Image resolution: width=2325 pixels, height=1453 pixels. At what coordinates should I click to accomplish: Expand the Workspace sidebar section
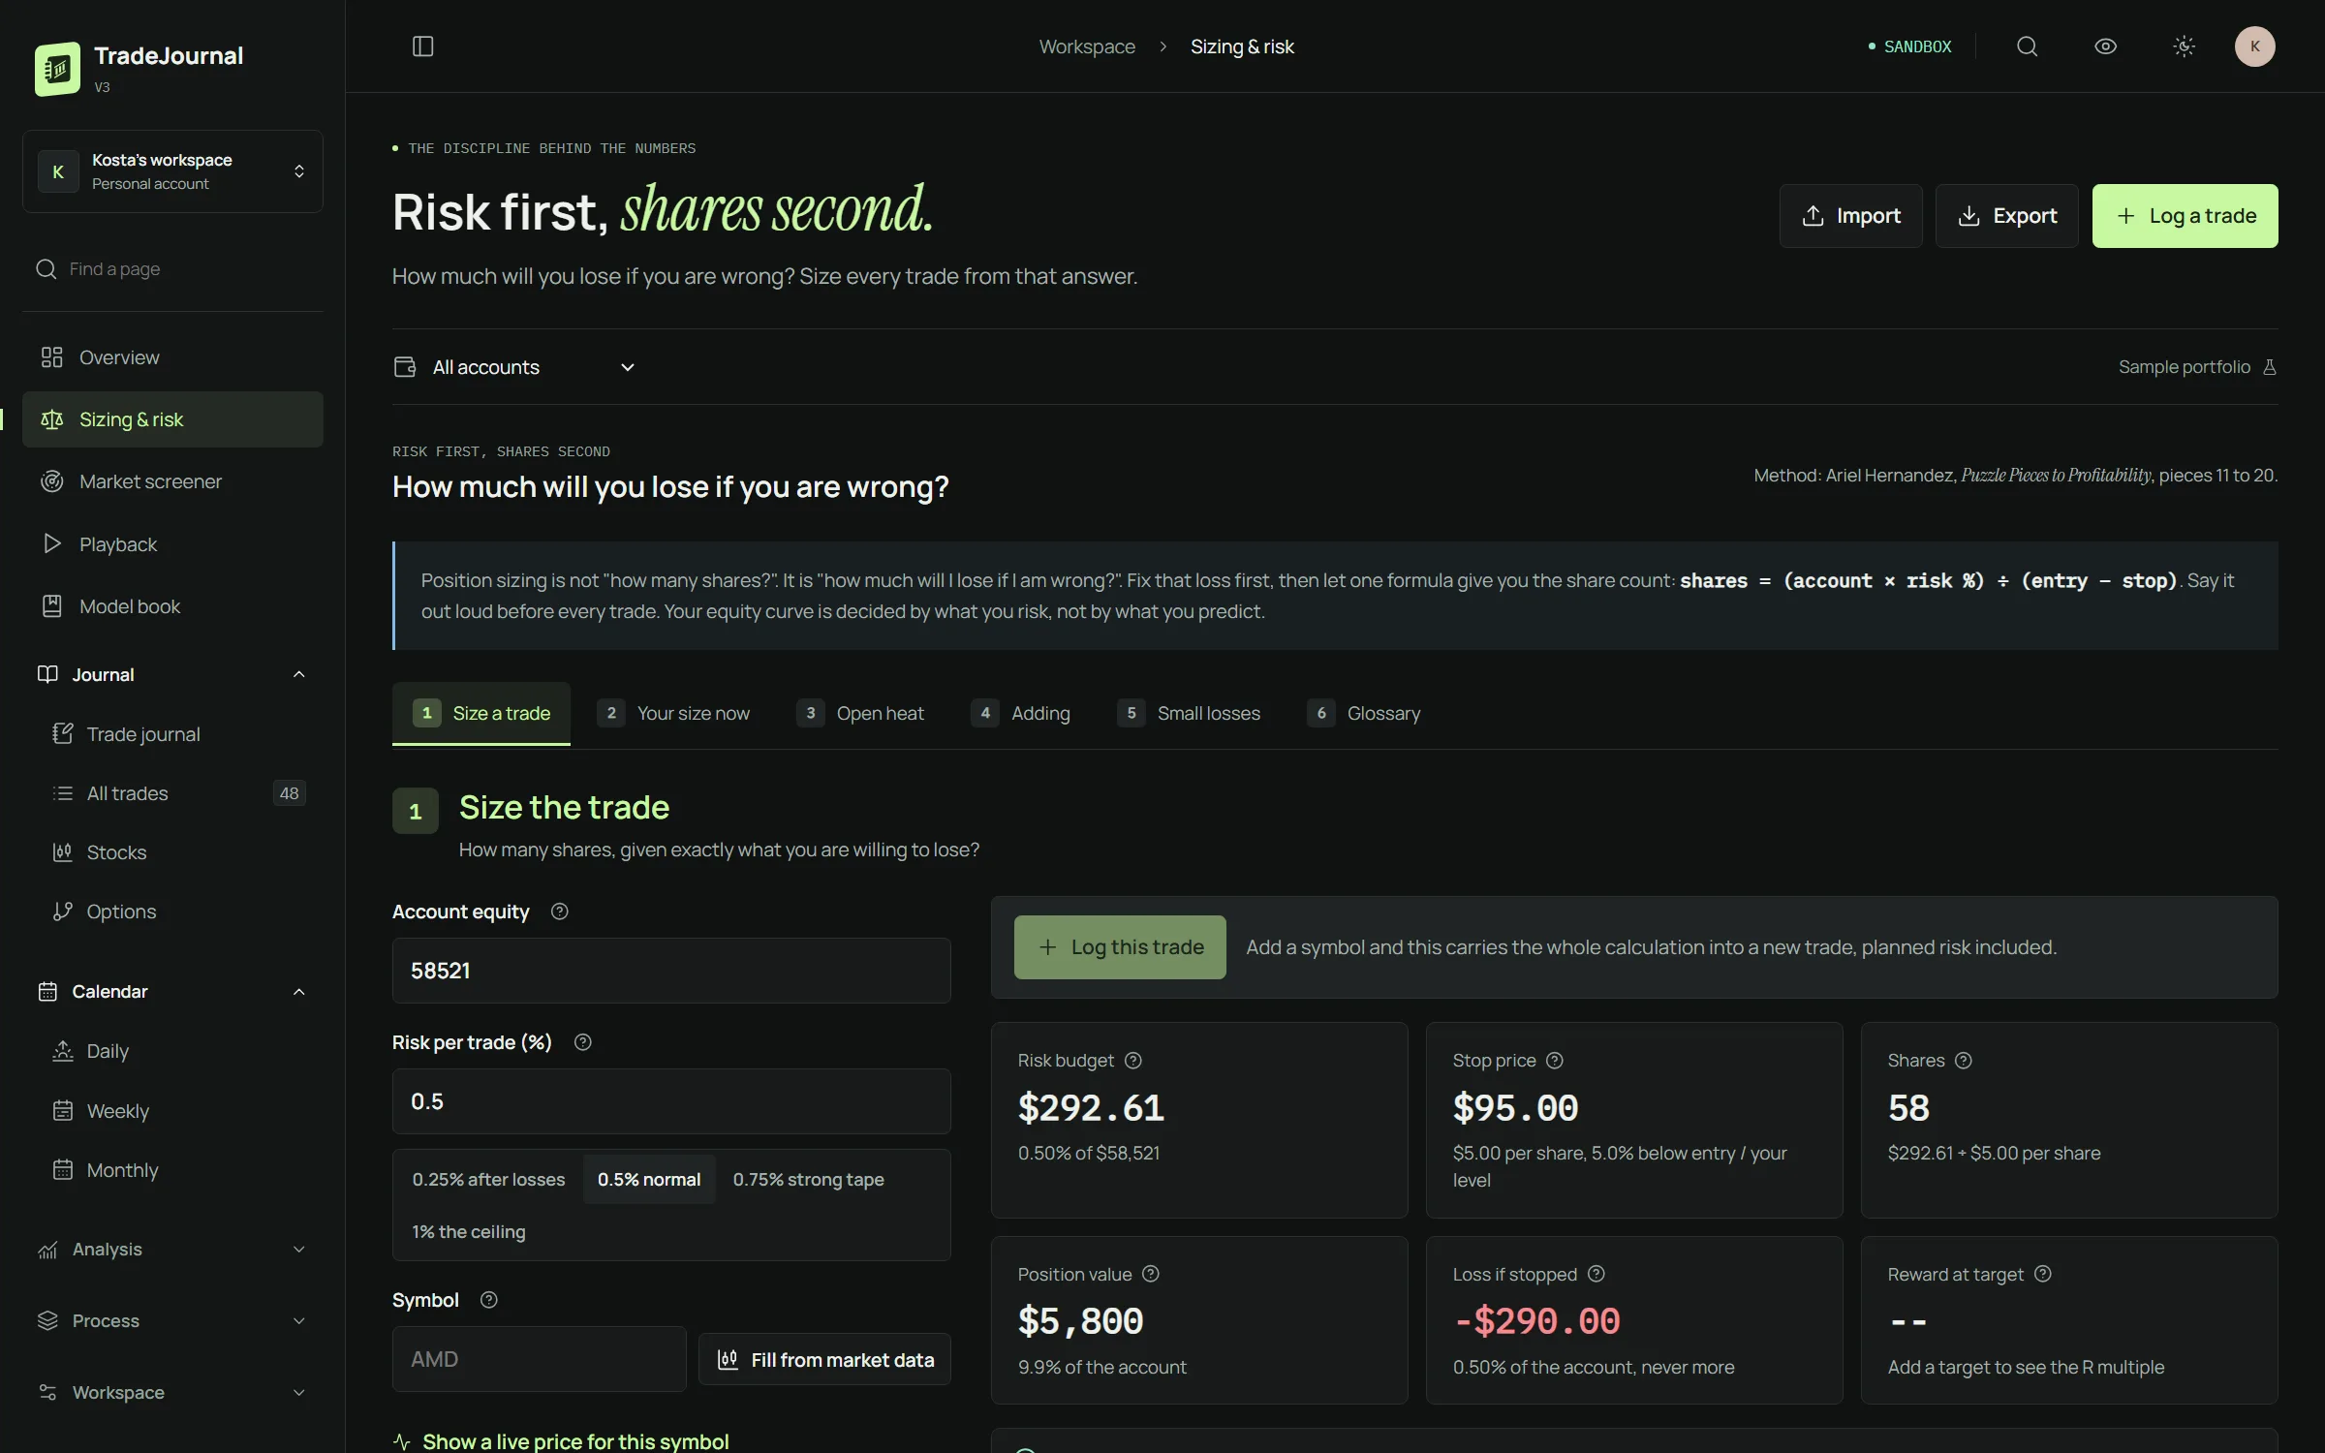[172, 1393]
